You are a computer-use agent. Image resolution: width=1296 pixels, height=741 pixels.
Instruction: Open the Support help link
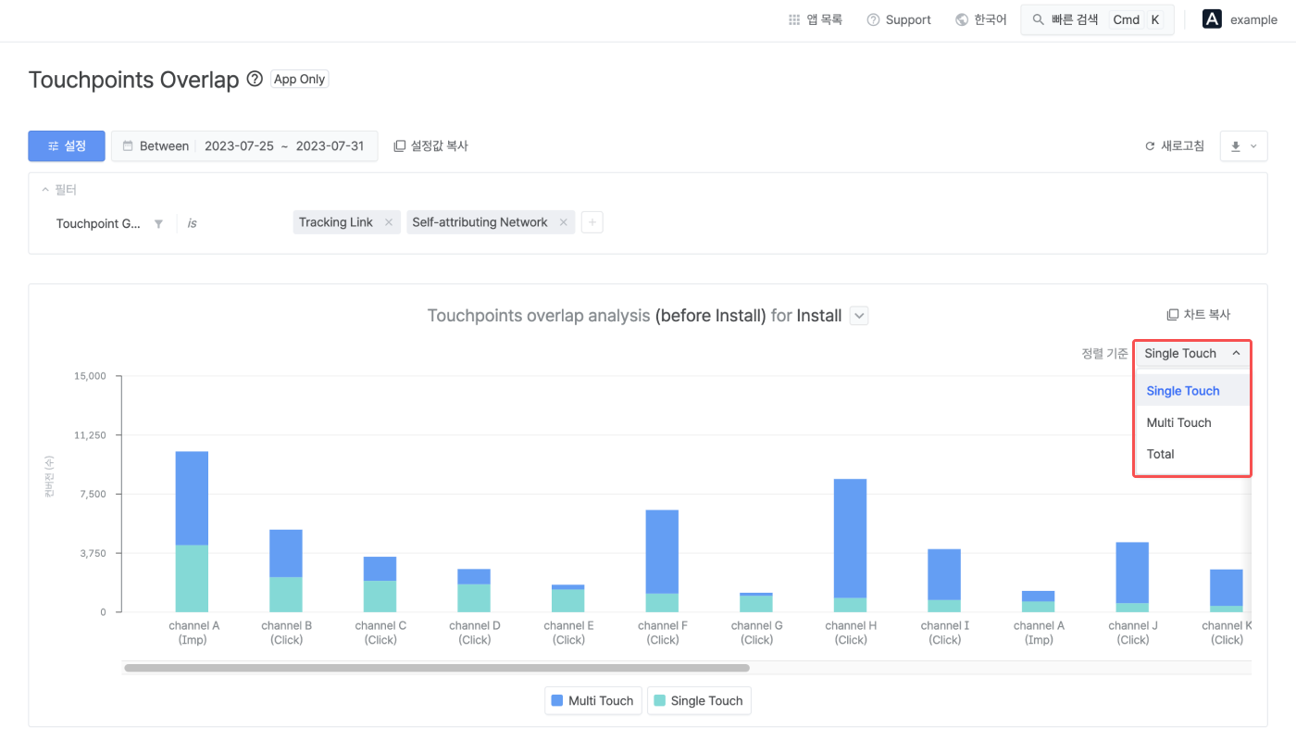coord(899,19)
